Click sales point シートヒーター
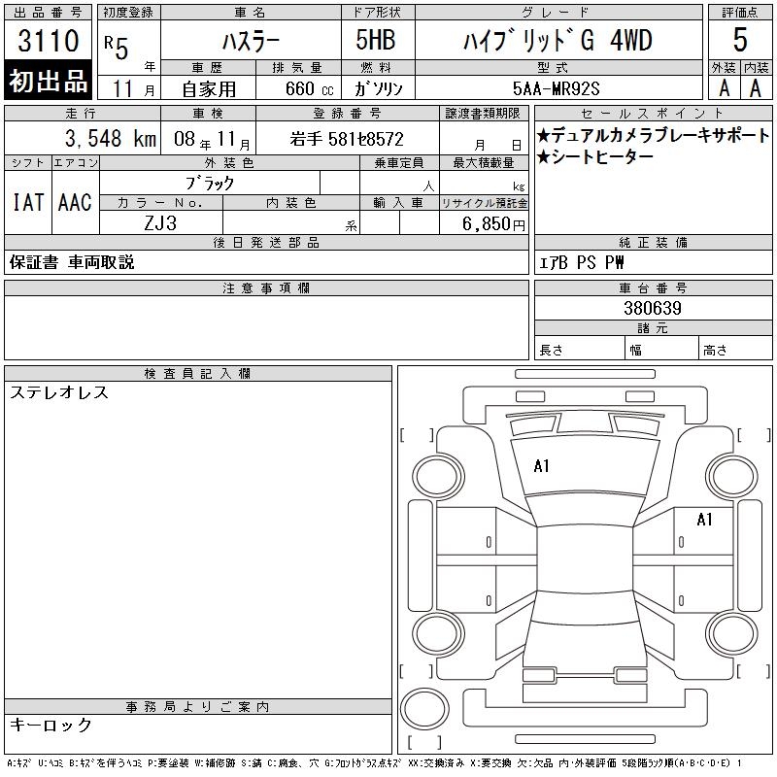Viewport: 777px width, 777px height. pyautogui.click(x=595, y=157)
